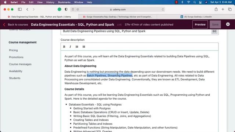Open Safari Window menu
235x132 pixels.
pos(79,2)
